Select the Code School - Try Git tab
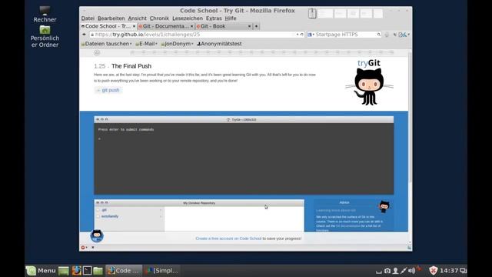 pyautogui.click(x=108, y=26)
